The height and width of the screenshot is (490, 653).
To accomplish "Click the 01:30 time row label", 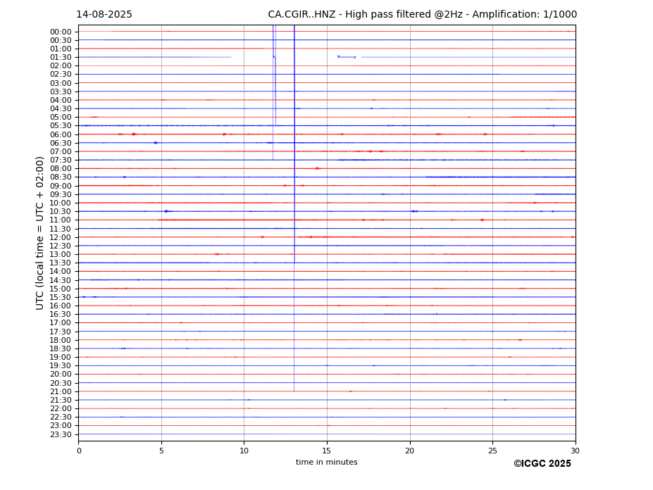I will [61, 58].
